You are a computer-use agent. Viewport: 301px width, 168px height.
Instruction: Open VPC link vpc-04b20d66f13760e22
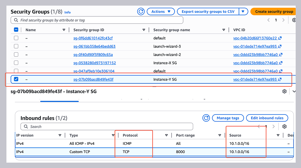255,38
